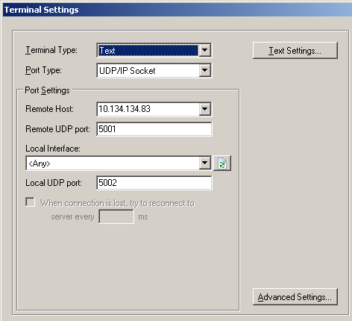Click the Remote Host label
The height and width of the screenshot is (321, 352).
49,109
